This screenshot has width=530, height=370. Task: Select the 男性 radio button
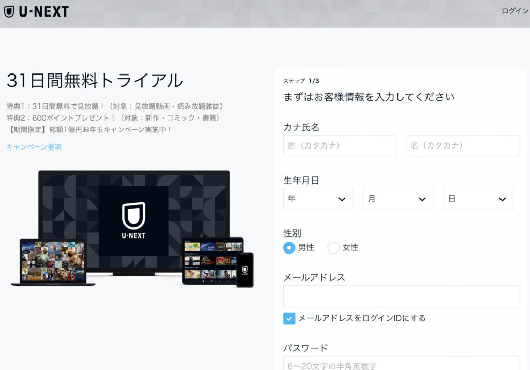tap(289, 248)
